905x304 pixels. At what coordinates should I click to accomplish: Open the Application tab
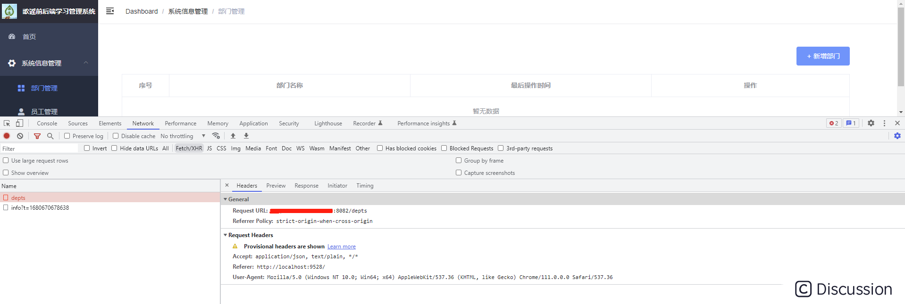pos(253,123)
